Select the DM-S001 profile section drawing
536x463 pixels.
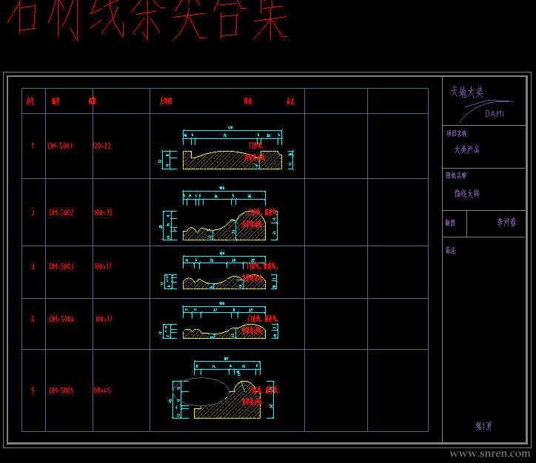(x=232, y=160)
